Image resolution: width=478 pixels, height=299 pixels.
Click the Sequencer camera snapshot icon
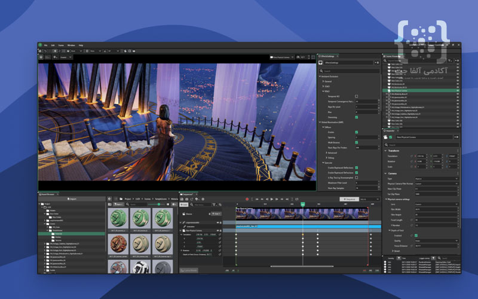pos(187,199)
